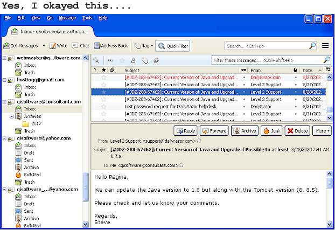This screenshot has width=335, height=230.
Task: Open the 2017 archive folder
Action: pyautogui.click(x=32, y=123)
